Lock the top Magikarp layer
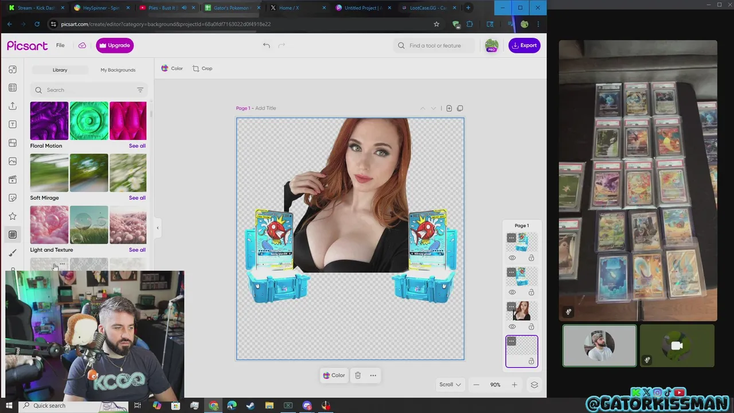Viewport: 734px width, 413px height. pyautogui.click(x=531, y=258)
